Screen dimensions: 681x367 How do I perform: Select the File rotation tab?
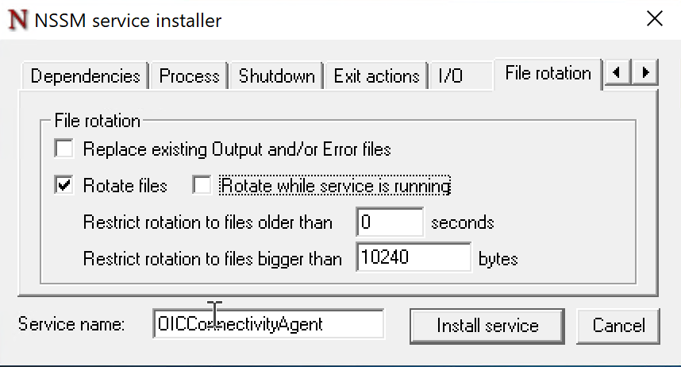[x=548, y=74]
